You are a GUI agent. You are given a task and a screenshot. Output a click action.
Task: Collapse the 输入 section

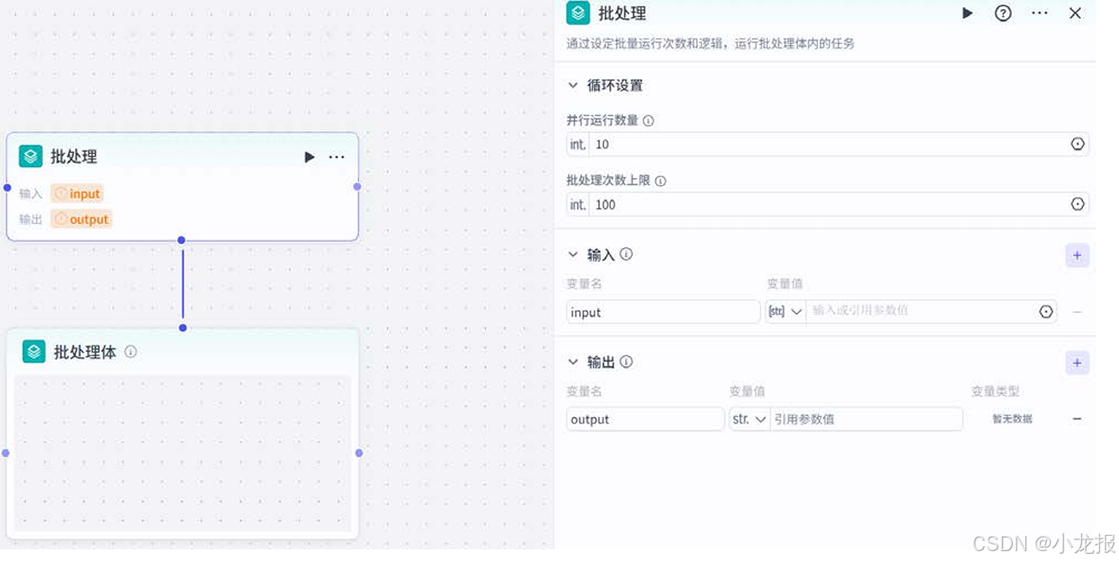click(x=574, y=254)
